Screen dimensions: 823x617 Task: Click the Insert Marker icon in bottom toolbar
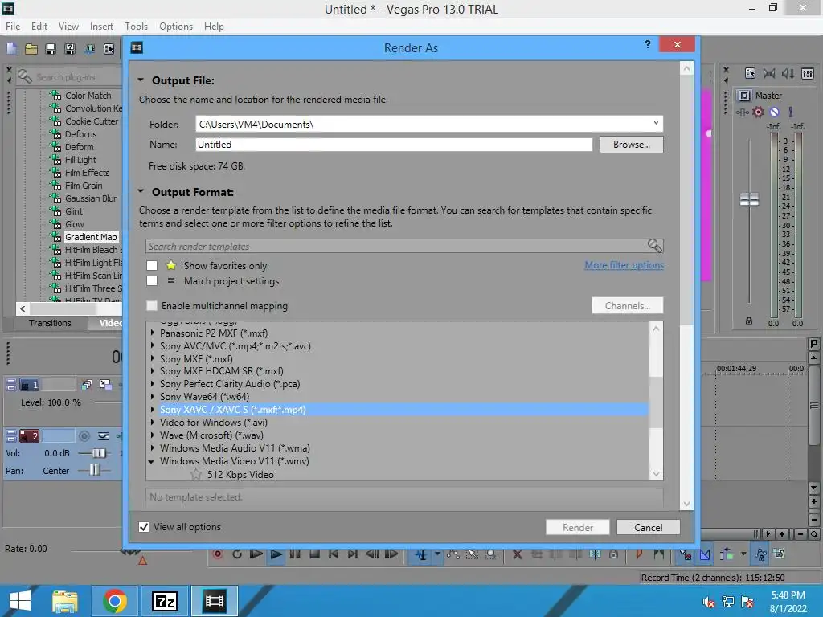[x=639, y=554]
